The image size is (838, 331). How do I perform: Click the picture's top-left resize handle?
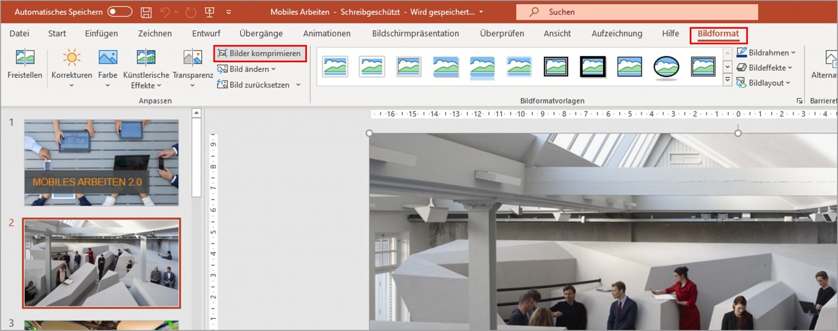click(369, 133)
